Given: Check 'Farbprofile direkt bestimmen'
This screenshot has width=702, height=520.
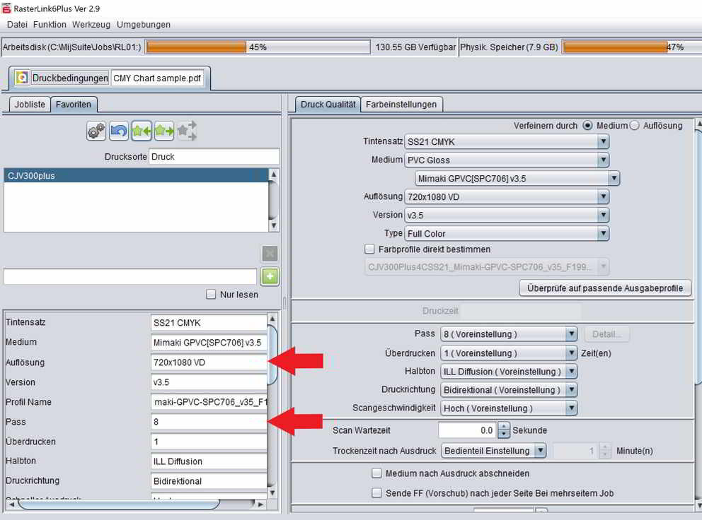Looking at the screenshot, I should [369, 249].
